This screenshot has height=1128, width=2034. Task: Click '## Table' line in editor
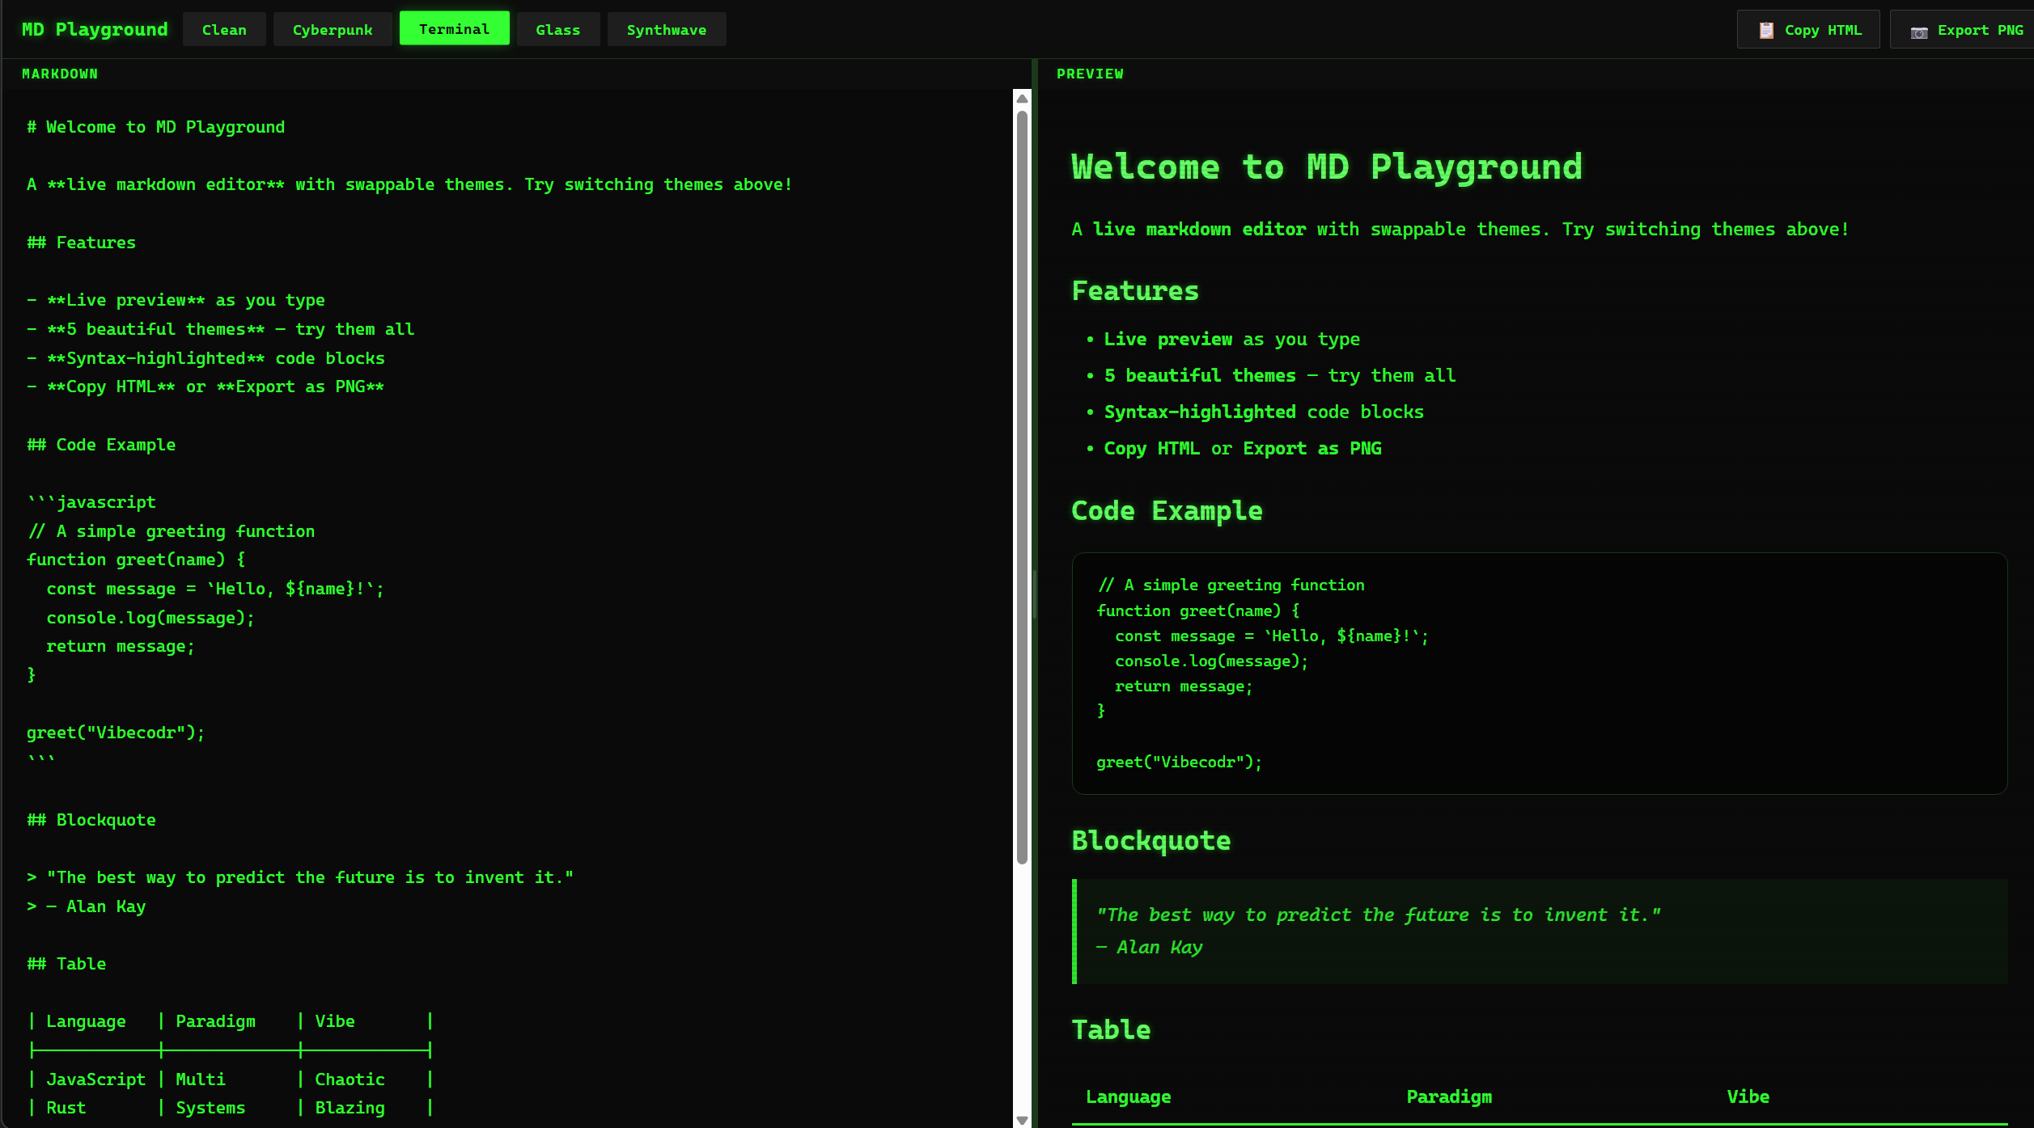[x=66, y=964]
